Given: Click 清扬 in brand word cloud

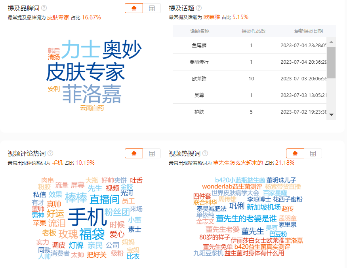Looking at the screenshot, I should click(54, 57).
